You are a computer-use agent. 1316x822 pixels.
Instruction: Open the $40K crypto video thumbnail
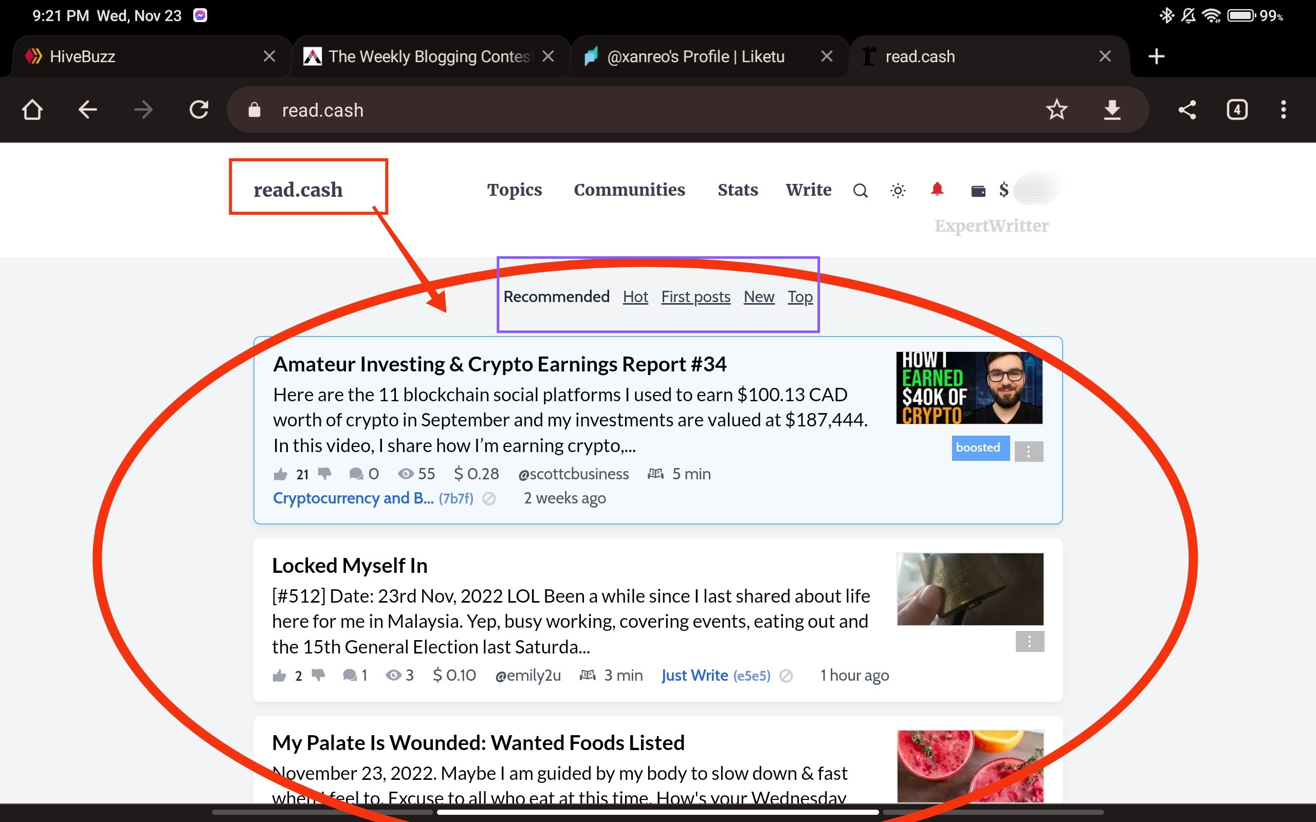[x=969, y=387]
